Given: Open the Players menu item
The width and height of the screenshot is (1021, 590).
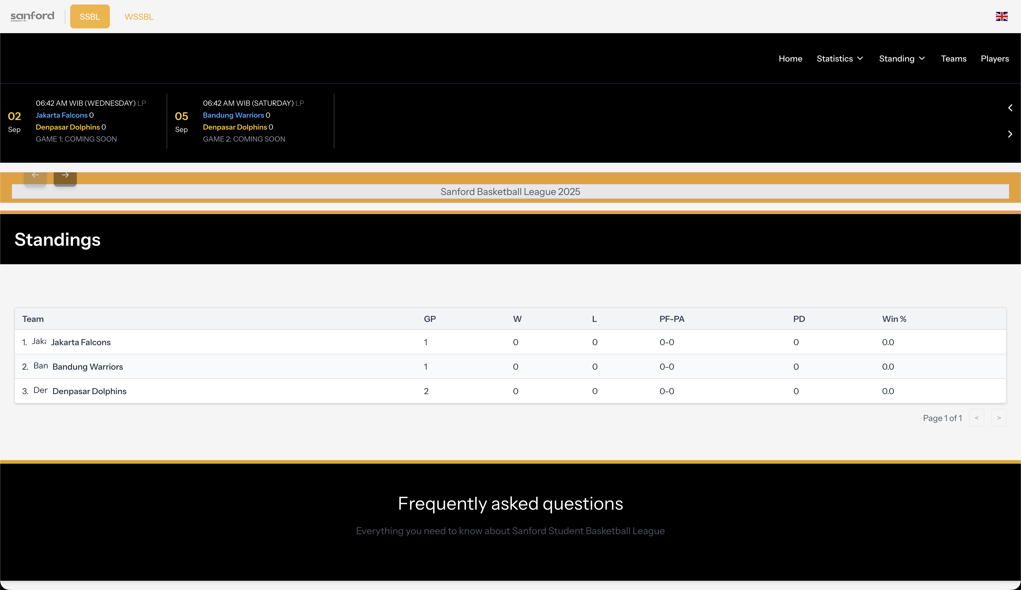Looking at the screenshot, I should pyautogui.click(x=995, y=59).
